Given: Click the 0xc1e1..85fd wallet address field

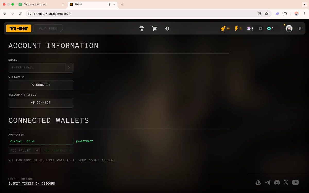Looking at the screenshot, I should click(x=41, y=141).
